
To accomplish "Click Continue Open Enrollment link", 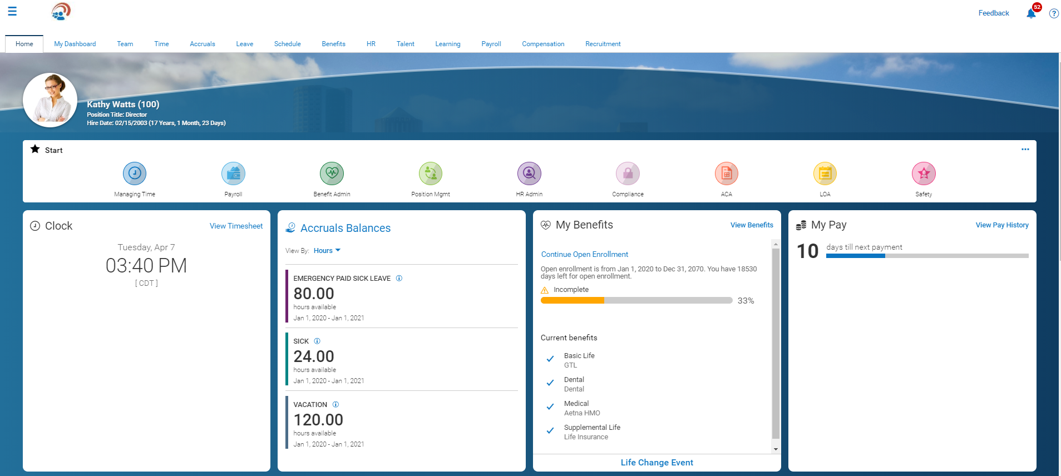I will click(x=584, y=254).
